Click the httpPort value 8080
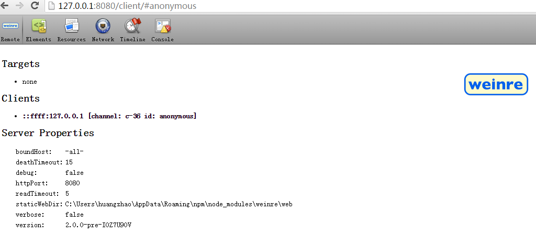 coord(72,183)
